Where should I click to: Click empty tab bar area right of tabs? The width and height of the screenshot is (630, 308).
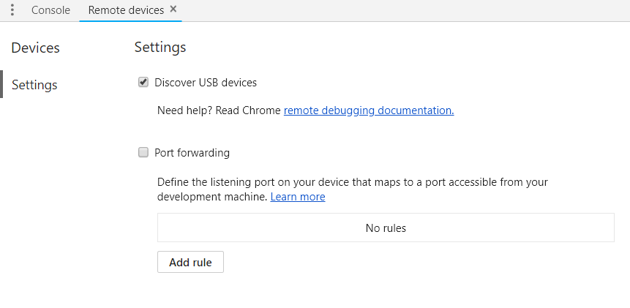pyautogui.click(x=402, y=10)
